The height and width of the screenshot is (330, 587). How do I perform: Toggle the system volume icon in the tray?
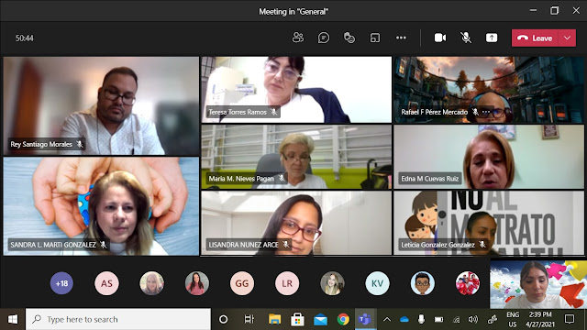(x=473, y=319)
